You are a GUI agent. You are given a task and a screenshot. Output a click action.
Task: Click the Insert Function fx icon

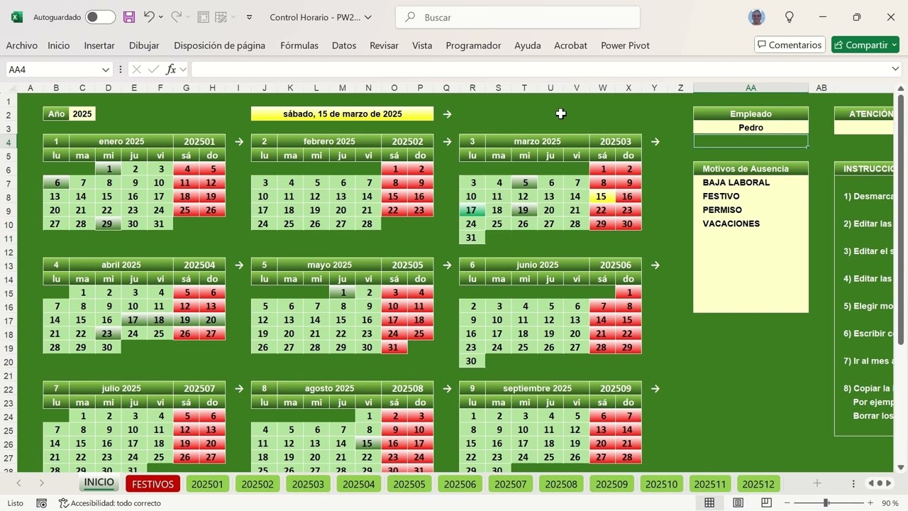[171, 69]
